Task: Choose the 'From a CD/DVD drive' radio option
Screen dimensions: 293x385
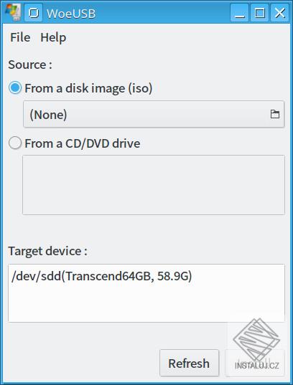Action: click(x=15, y=143)
